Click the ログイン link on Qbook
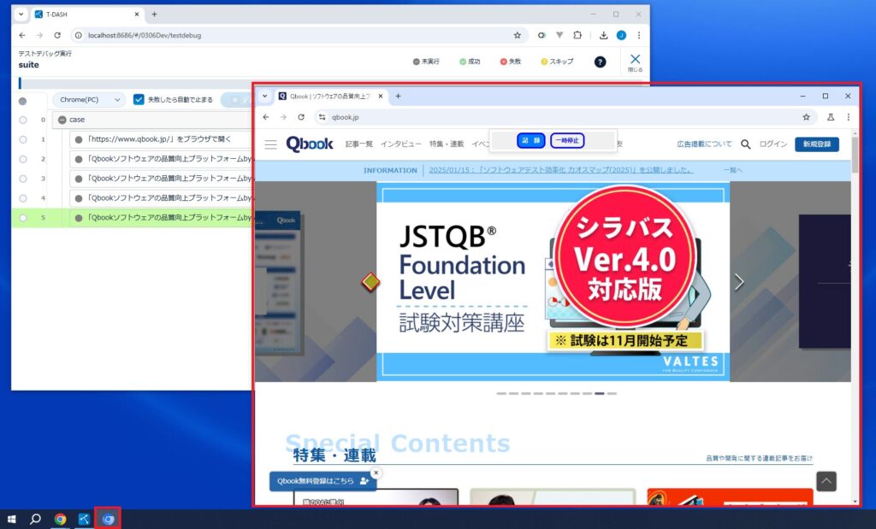Image resolution: width=876 pixels, height=529 pixels. pos(772,144)
